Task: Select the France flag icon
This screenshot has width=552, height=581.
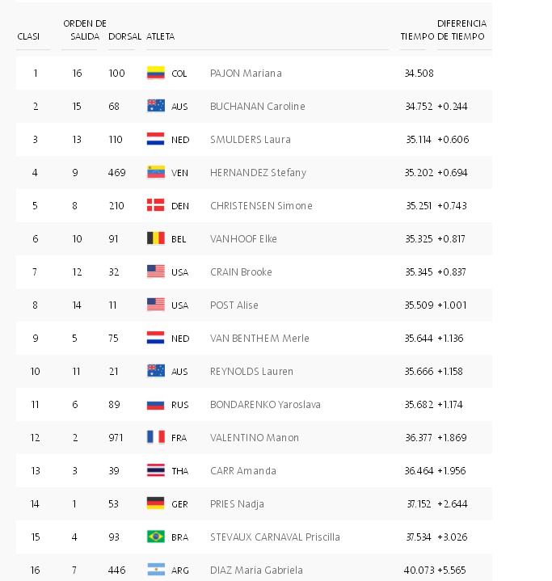Action: pyautogui.click(x=156, y=437)
